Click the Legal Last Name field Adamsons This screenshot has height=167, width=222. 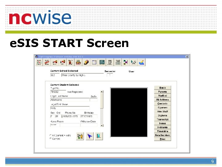(x=70, y=100)
